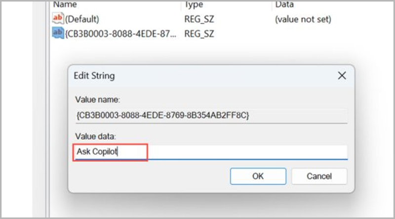Click the Value data input field

(211, 152)
